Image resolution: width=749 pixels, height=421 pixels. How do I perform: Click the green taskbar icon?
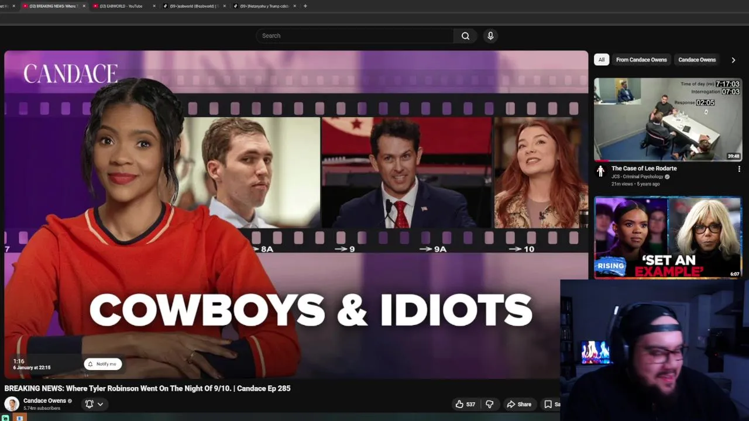click(5, 418)
